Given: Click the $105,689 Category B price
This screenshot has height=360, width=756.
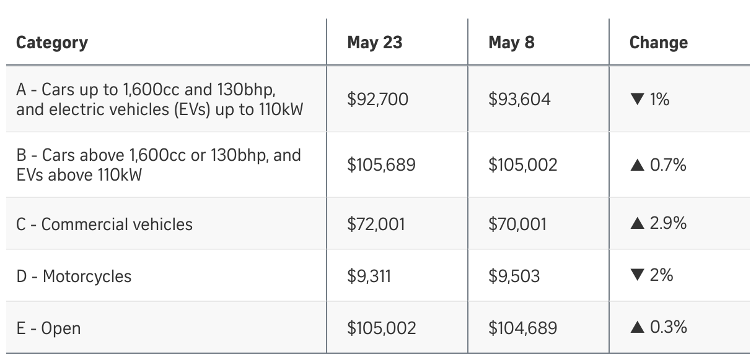Looking at the screenshot, I should [x=381, y=165].
